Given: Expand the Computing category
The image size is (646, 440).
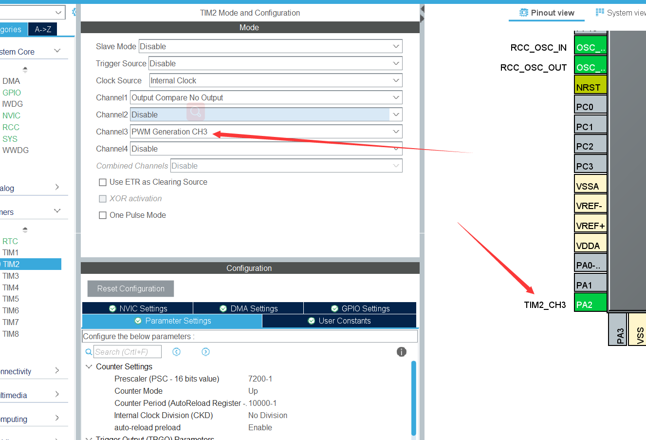Looking at the screenshot, I should point(57,418).
